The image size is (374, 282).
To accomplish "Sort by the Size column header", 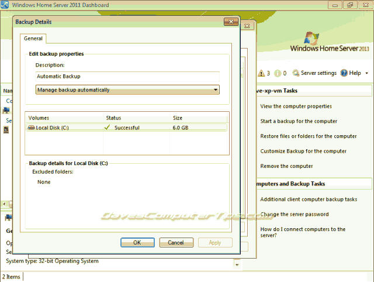I will [199, 118].
